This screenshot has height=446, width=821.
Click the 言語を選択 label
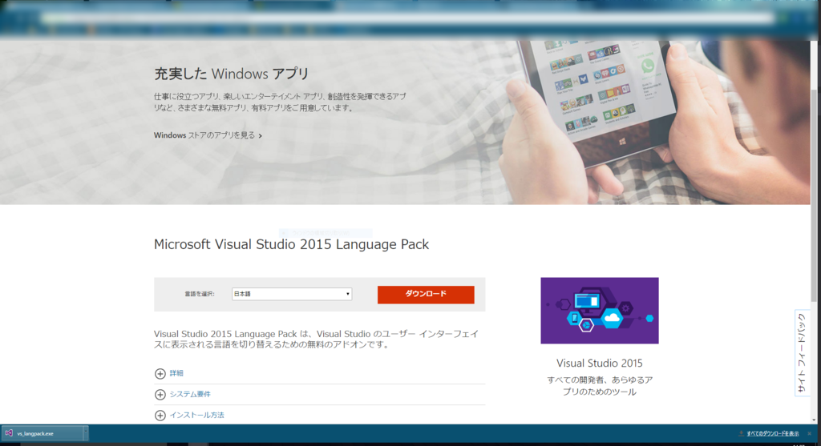pyautogui.click(x=200, y=294)
